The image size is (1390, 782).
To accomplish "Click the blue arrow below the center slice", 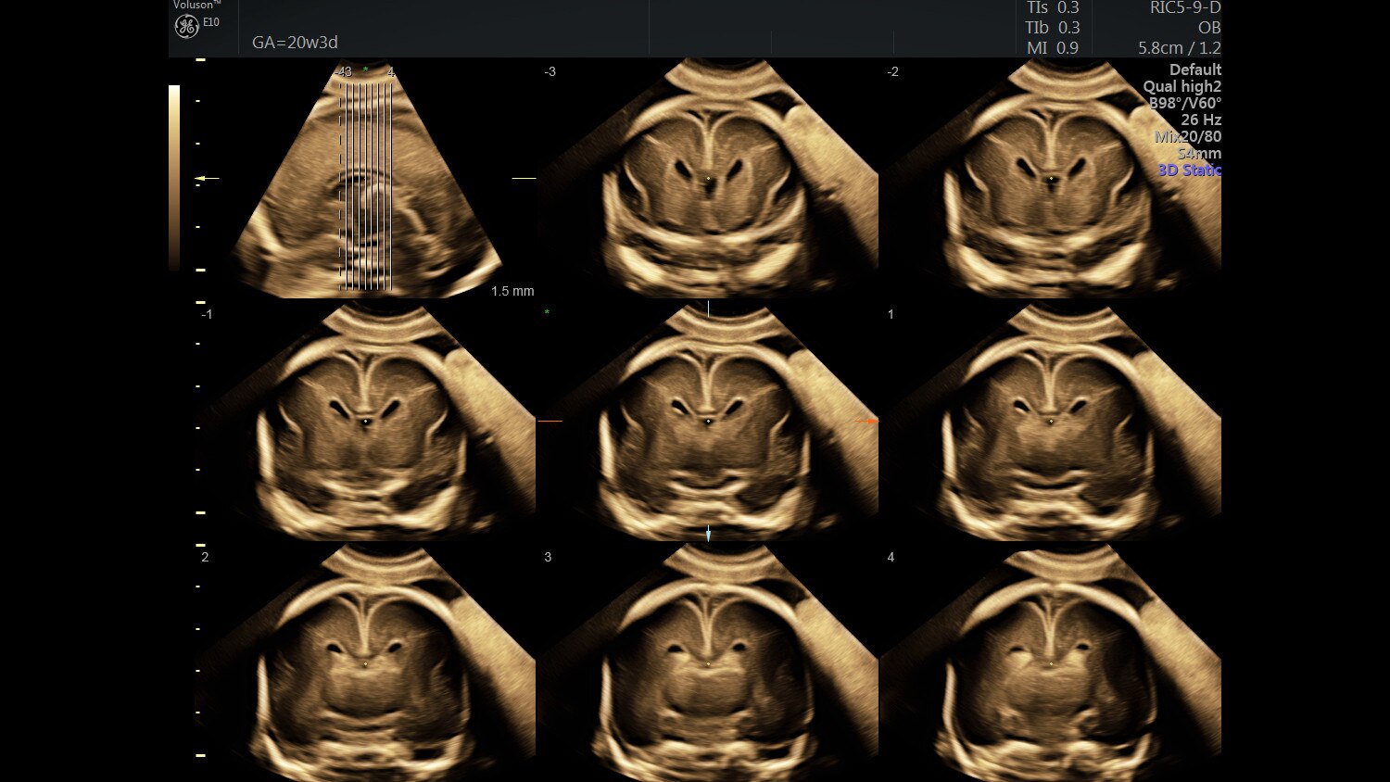I will [x=709, y=534].
